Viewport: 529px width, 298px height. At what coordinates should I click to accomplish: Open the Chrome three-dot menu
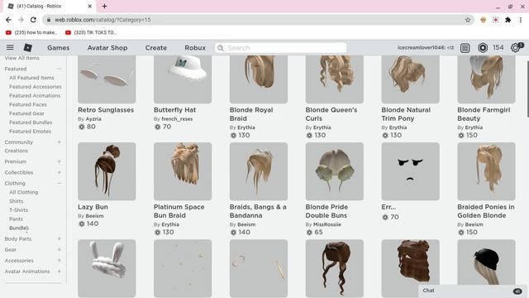point(521,20)
